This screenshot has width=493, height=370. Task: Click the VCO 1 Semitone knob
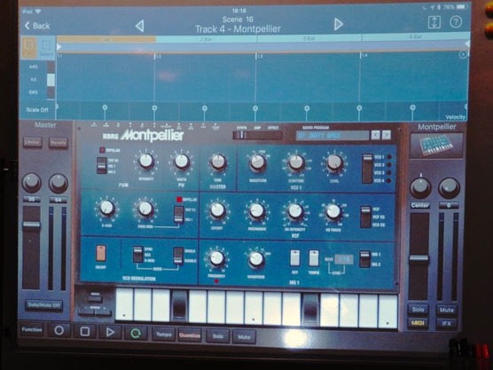pos(296,162)
